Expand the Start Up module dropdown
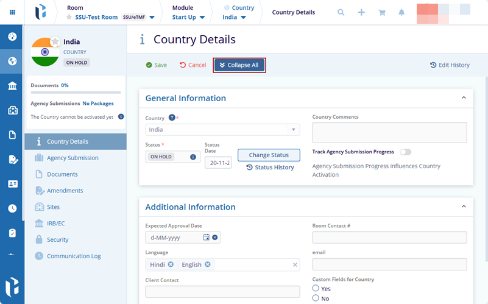The height and width of the screenshot is (304, 488). click(x=189, y=17)
